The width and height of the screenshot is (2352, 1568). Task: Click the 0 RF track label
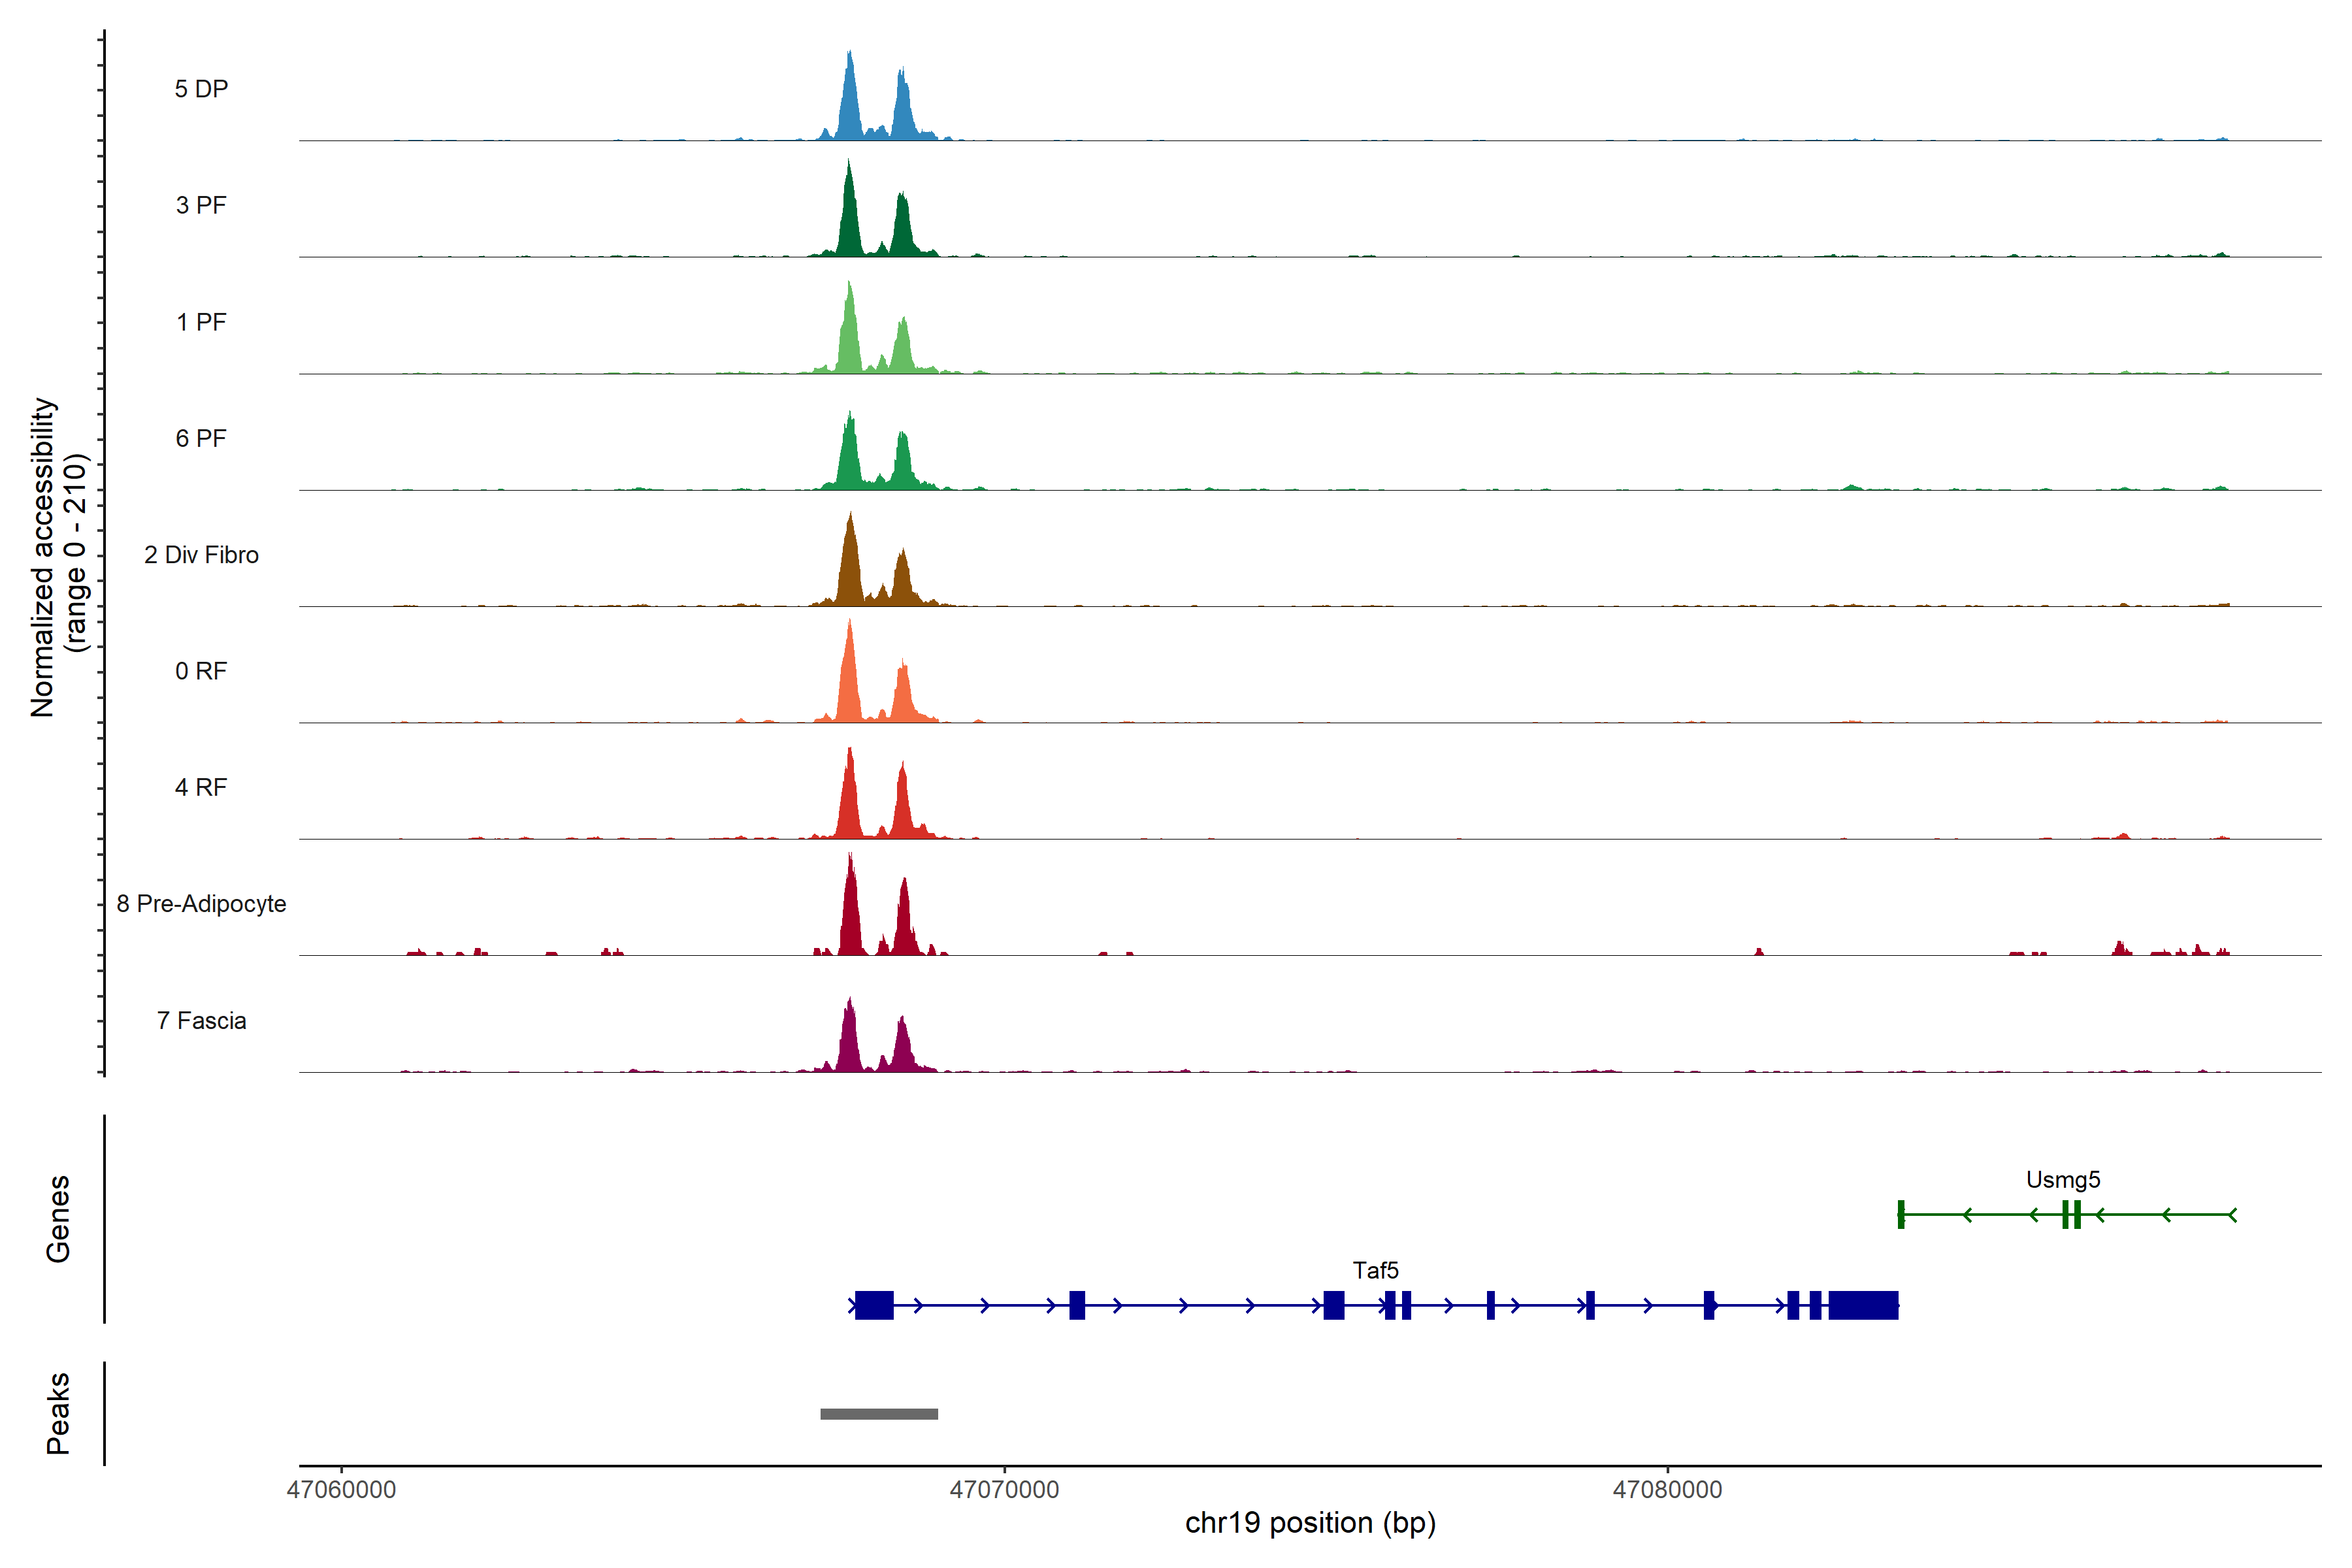[201, 671]
